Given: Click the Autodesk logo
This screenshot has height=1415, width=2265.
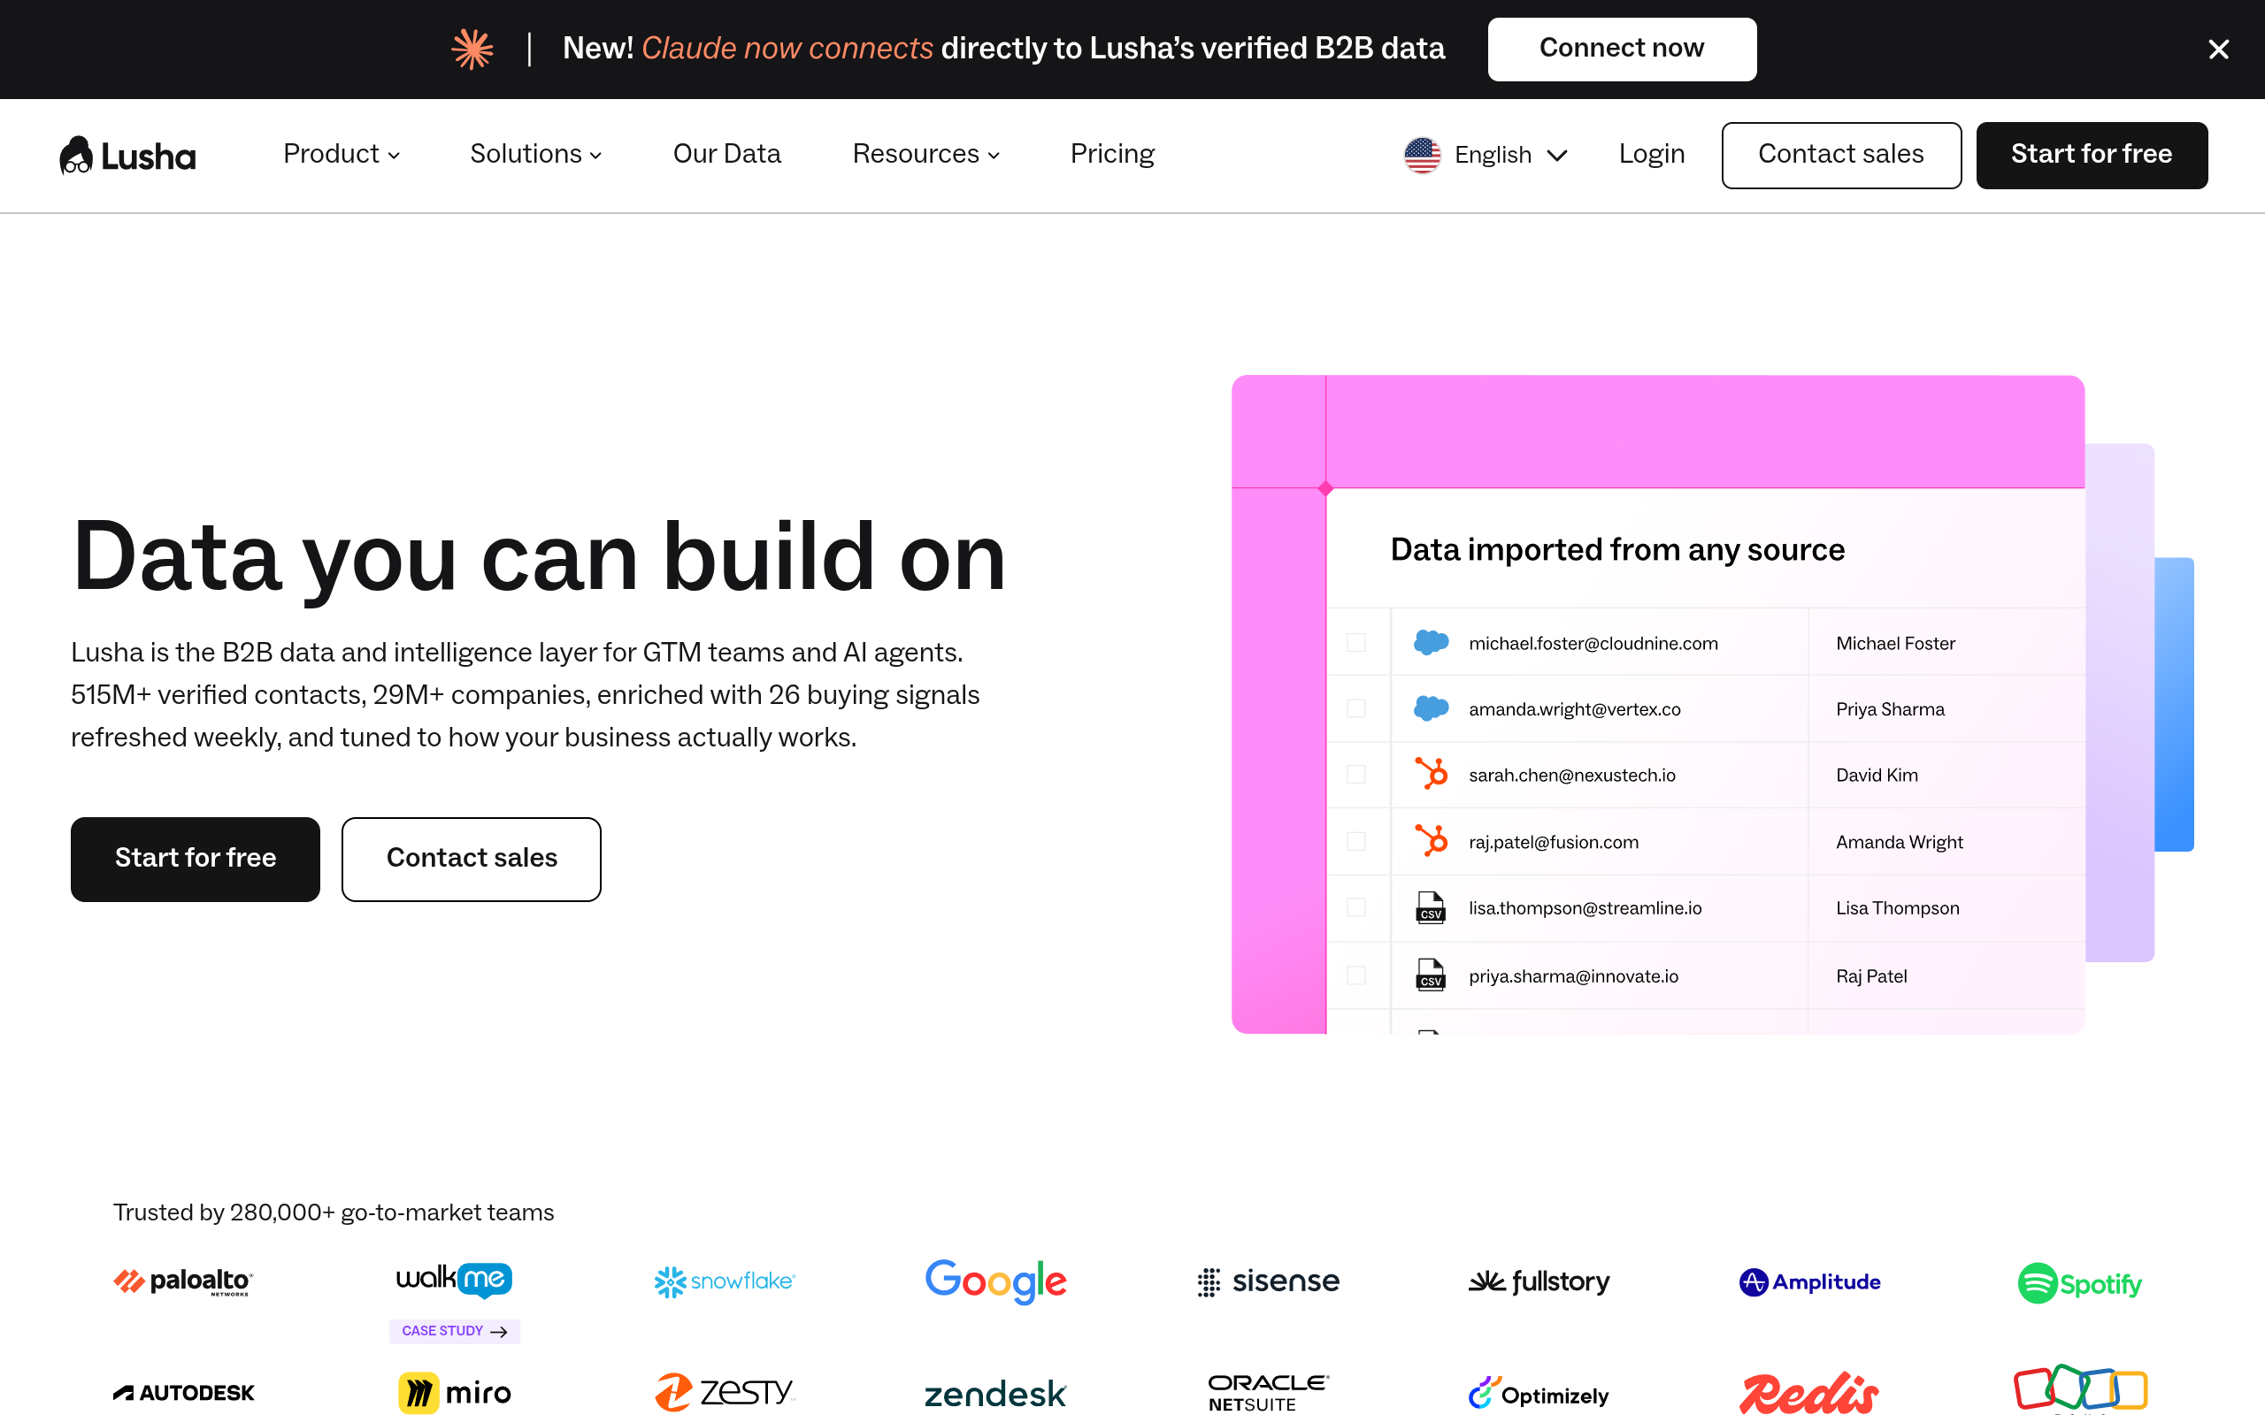Looking at the screenshot, I should 183,1393.
